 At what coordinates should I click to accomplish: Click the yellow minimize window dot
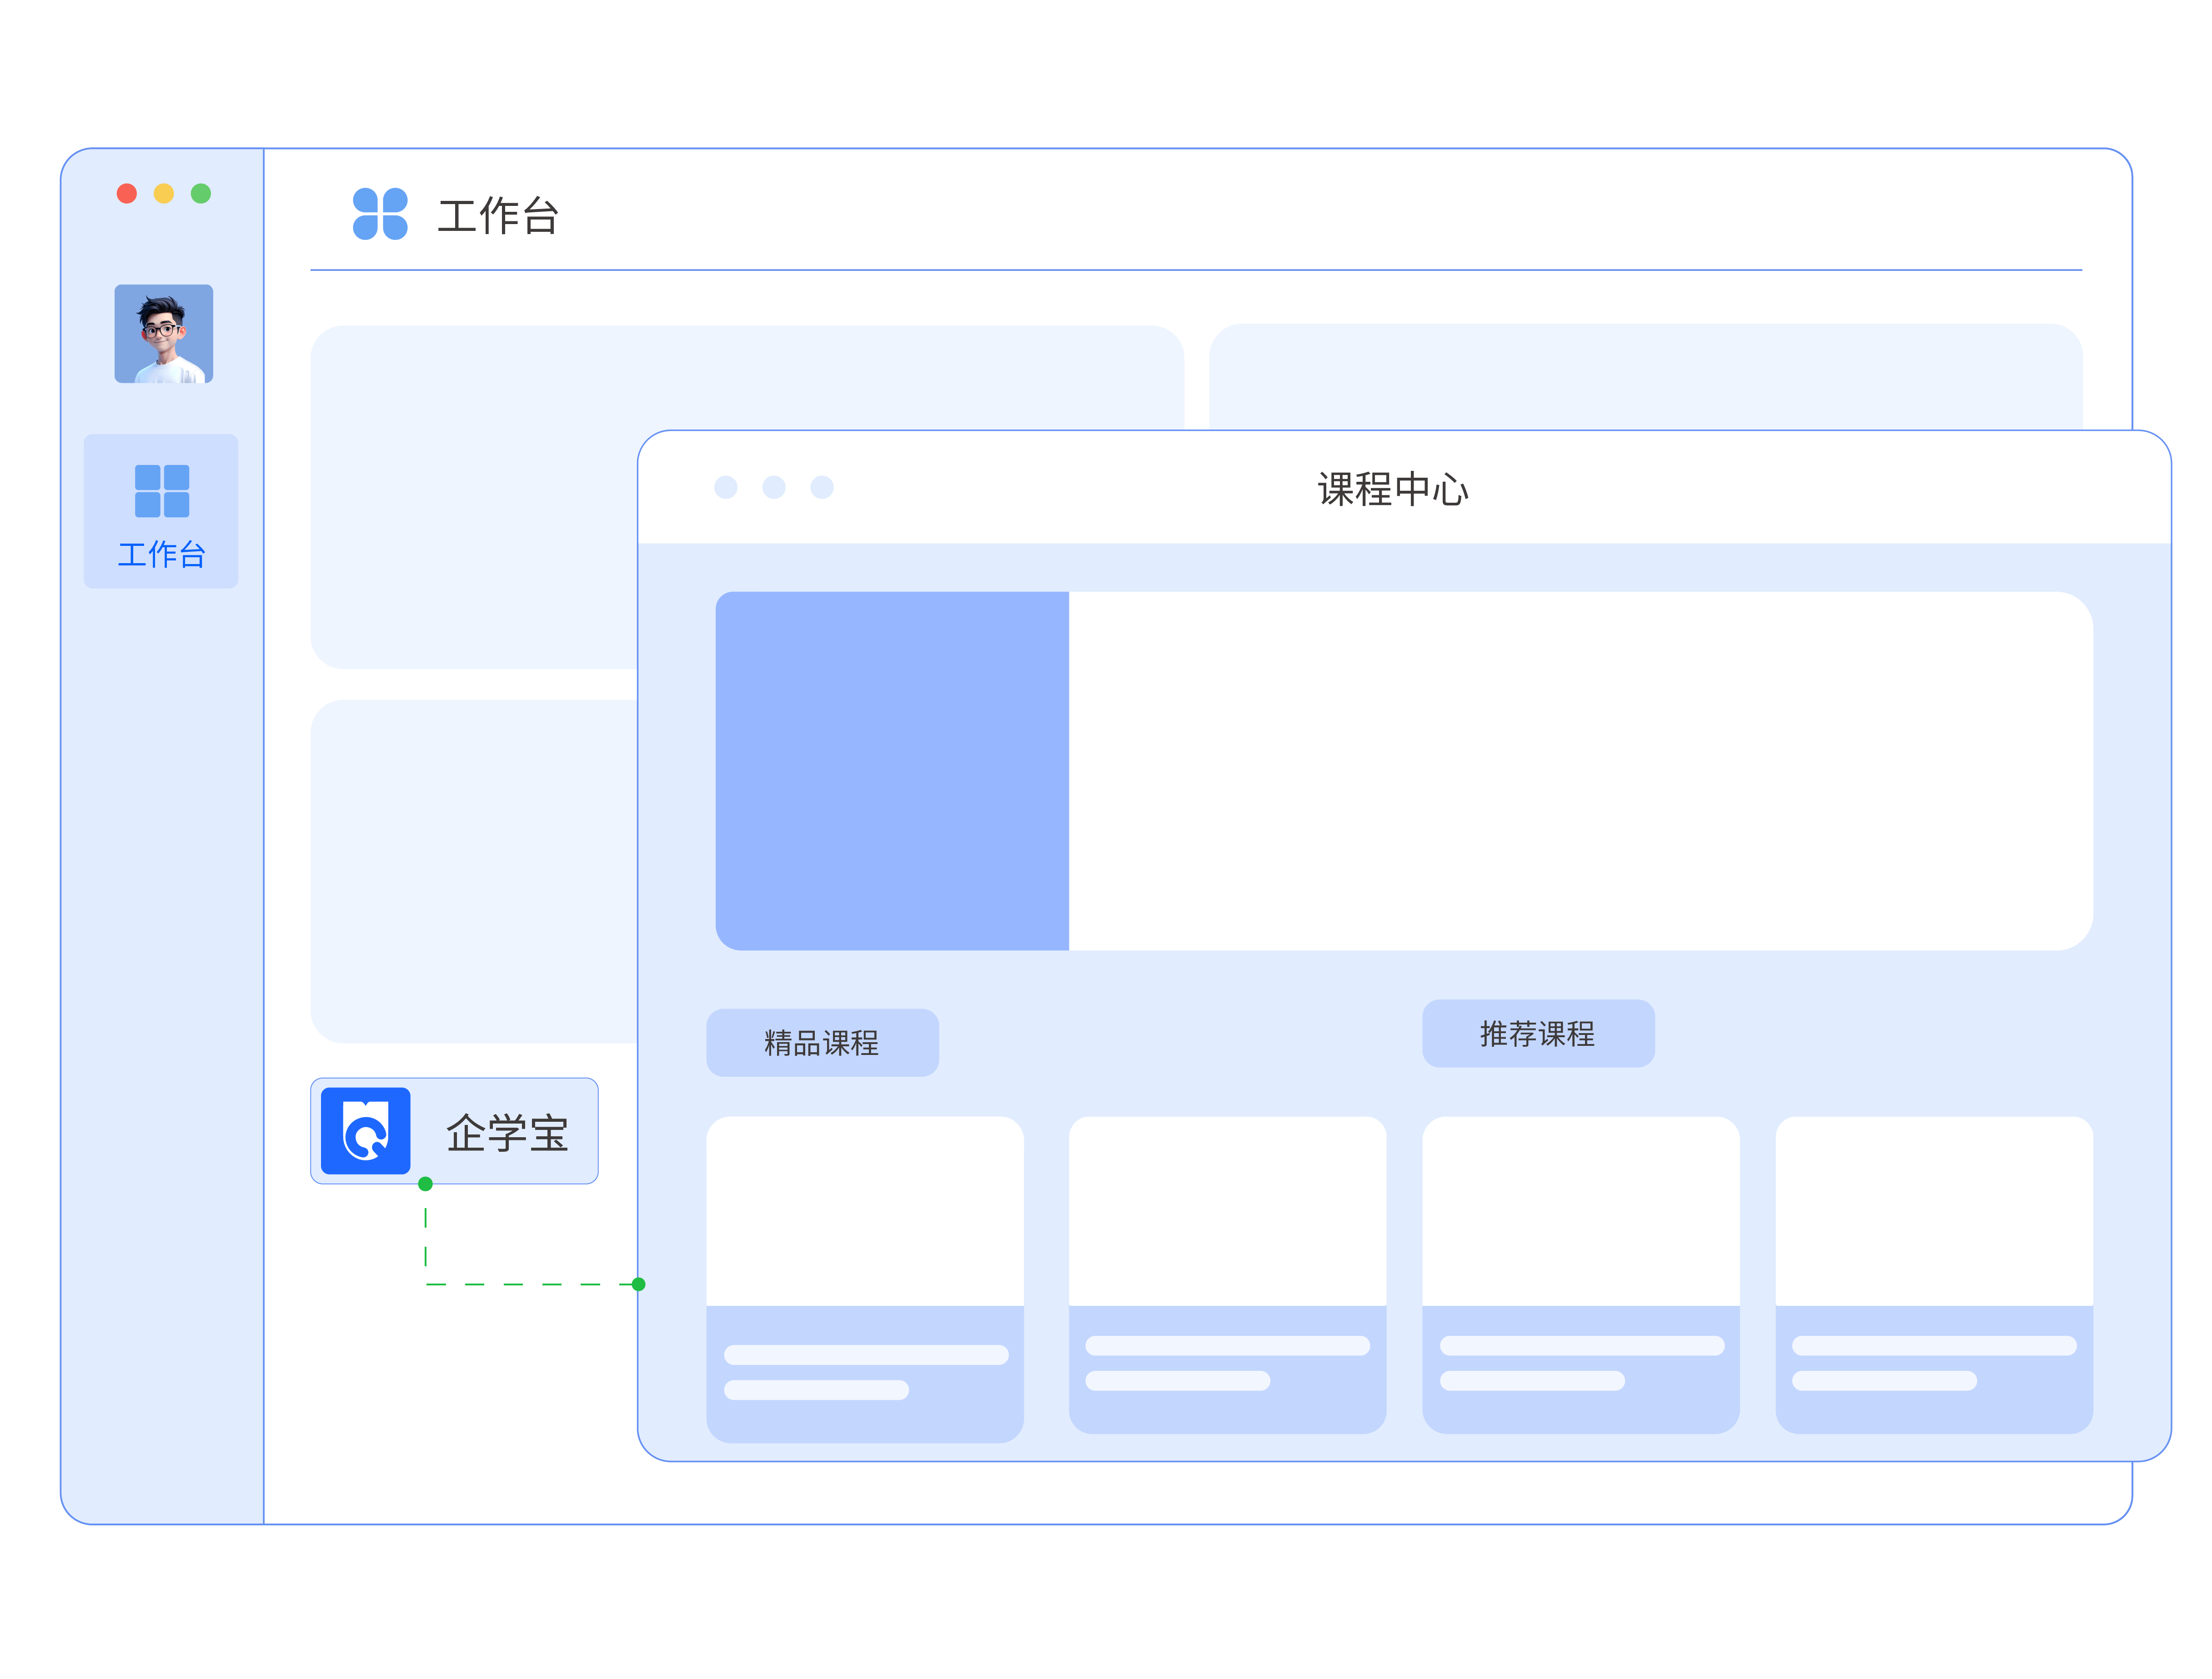click(164, 194)
